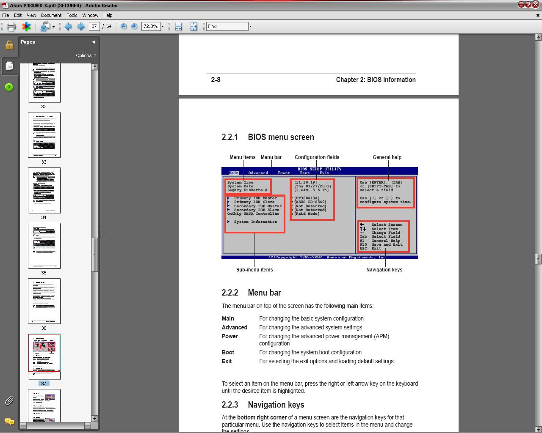Open dropdown arrow beside search document icon

coord(53,27)
